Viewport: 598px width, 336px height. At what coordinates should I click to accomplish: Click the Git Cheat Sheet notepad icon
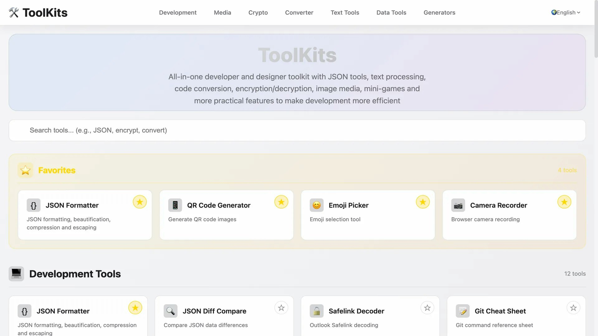coord(463,311)
